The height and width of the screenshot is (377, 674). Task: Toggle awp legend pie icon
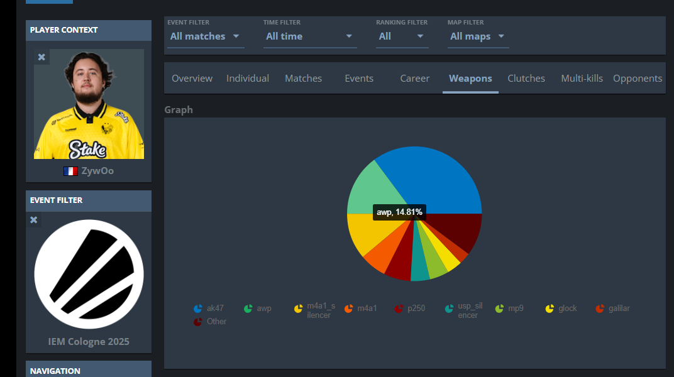tap(248, 309)
